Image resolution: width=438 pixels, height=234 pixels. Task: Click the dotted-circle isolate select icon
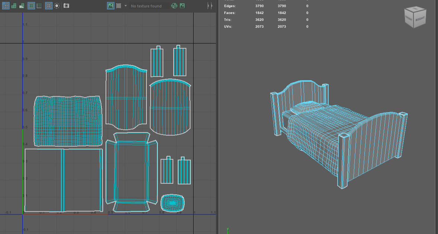tap(57, 6)
